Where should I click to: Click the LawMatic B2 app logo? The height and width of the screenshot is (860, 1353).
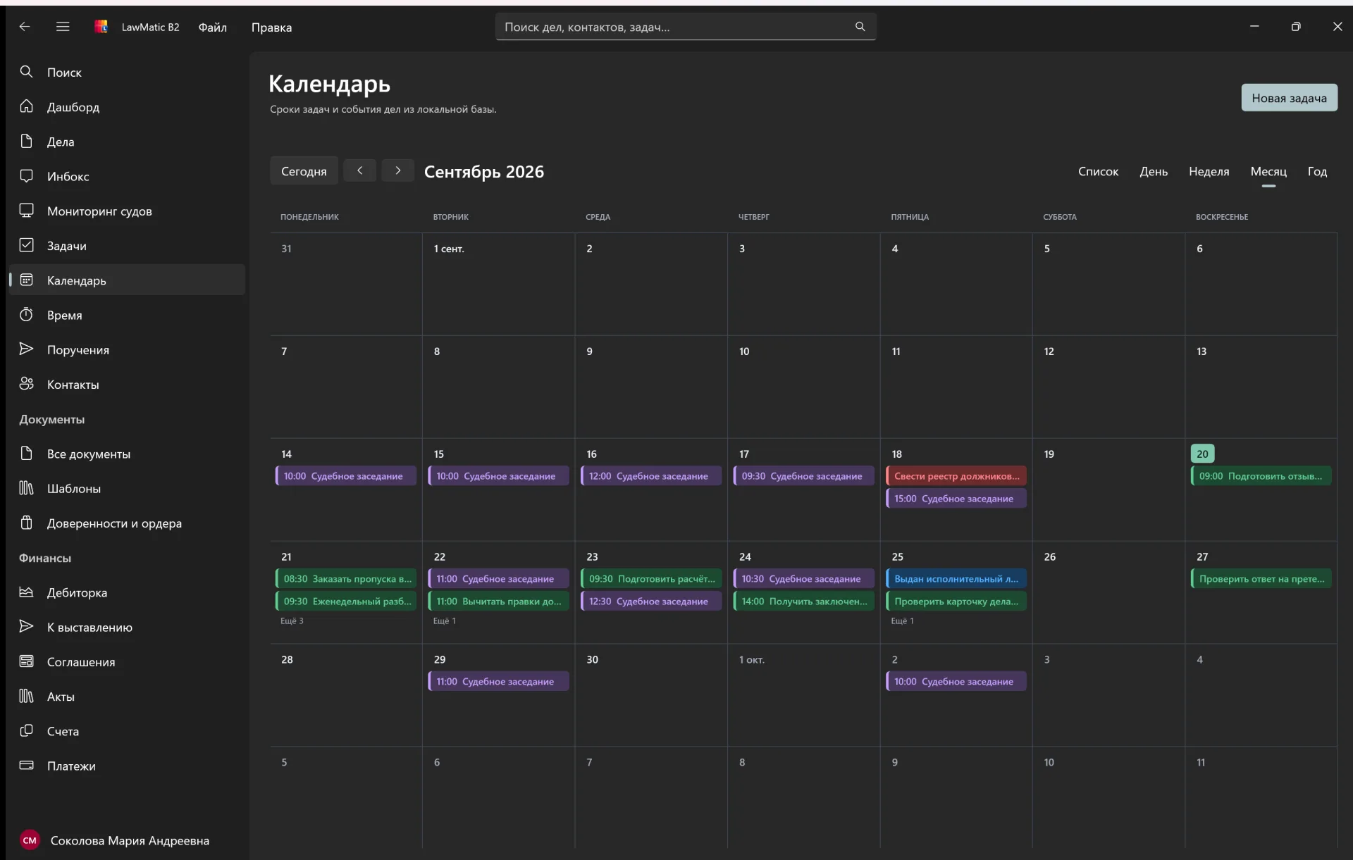coord(101,27)
